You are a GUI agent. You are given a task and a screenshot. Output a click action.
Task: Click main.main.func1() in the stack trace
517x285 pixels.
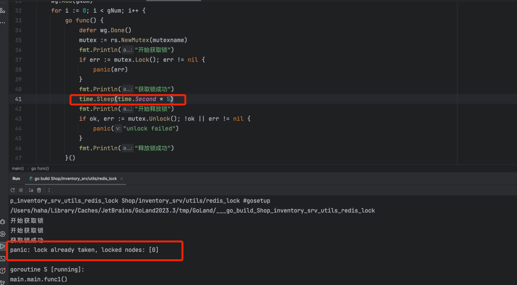(39, 279)
